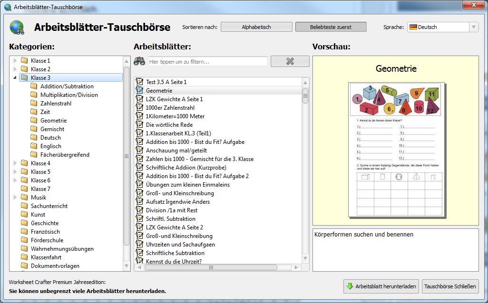Toggle sorting to Beliebteste zuerst
The height and width of the screenshot is (303, 488).
(331, 27)
